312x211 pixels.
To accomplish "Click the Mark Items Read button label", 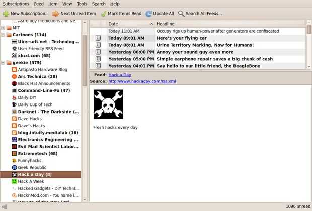I will 125,14.
